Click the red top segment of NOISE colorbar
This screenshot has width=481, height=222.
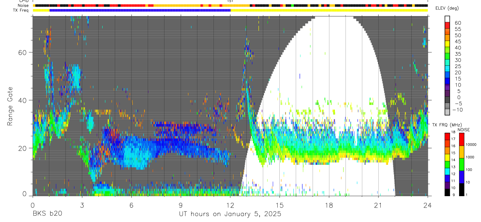click(461, 139)
